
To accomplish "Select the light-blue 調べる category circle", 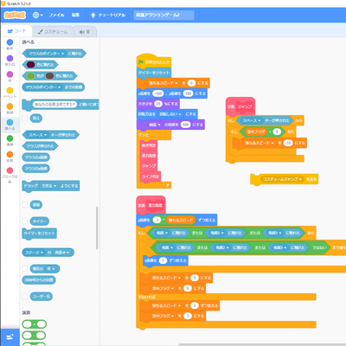I will 10,122.
